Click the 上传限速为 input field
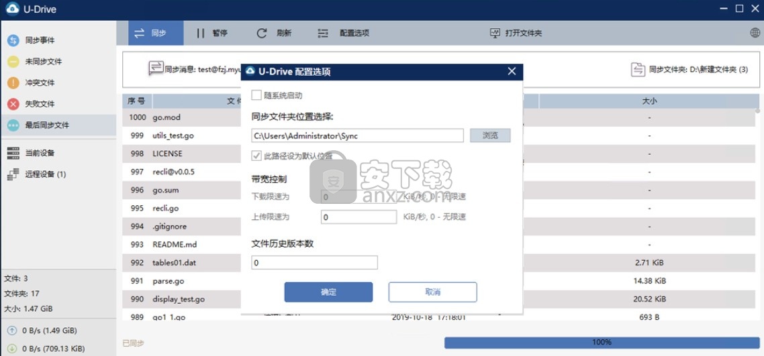This screenshot has height=356, width=764. (359, 217)
